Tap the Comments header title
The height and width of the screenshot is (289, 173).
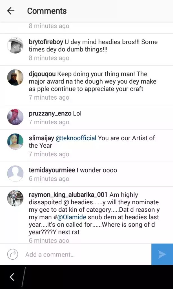click(x=47, y=11)
